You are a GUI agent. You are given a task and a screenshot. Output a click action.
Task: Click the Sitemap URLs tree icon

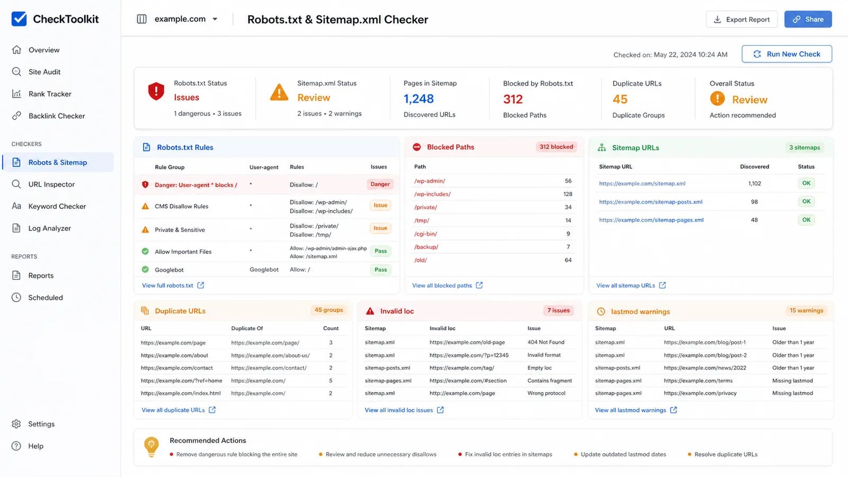(602, 148)
